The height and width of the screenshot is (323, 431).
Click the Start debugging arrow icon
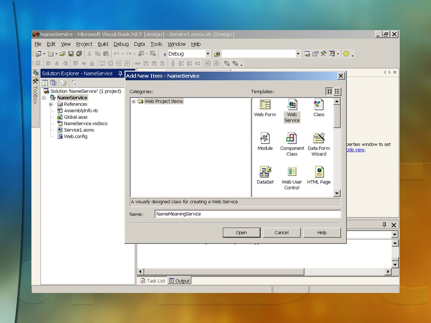click(165, 54)
